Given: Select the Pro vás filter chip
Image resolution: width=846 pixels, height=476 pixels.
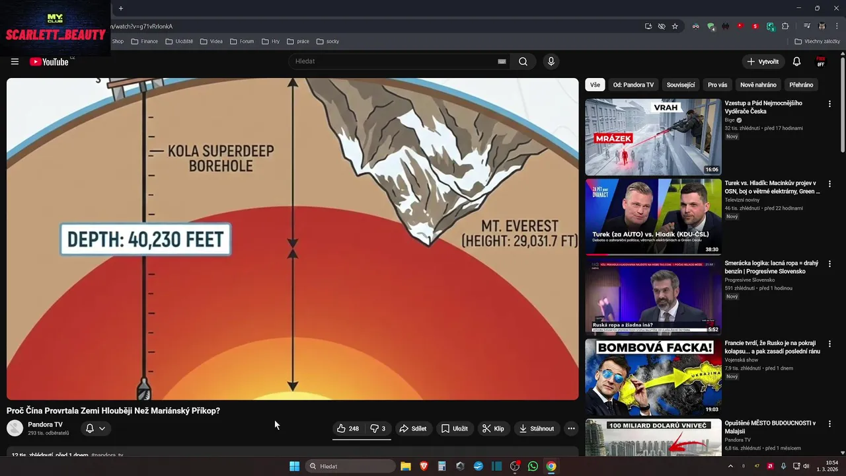Looking at the screenshot, I should click(718, 85).
